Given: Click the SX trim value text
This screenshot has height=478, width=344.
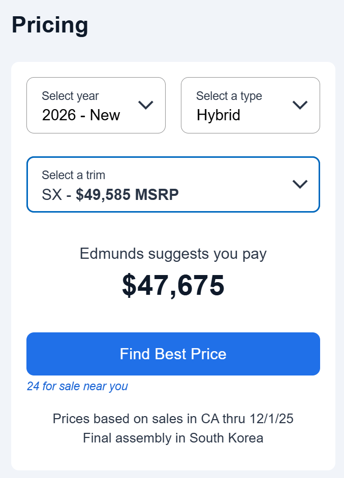Looking at the screenshot, I should (52, 194).
